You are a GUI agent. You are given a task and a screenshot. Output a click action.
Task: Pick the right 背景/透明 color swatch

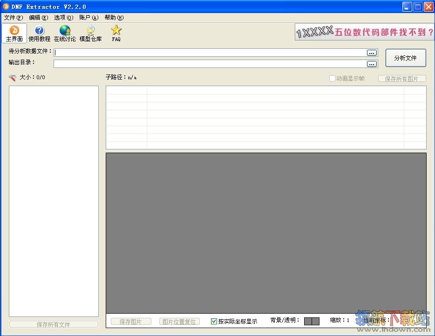[315, 321]
